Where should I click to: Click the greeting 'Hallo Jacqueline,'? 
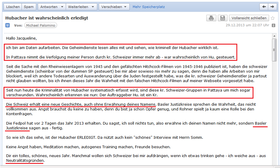click(22, 38)
